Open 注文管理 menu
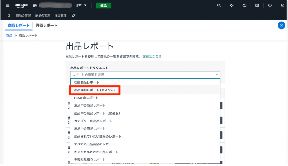 click(60, 15)
